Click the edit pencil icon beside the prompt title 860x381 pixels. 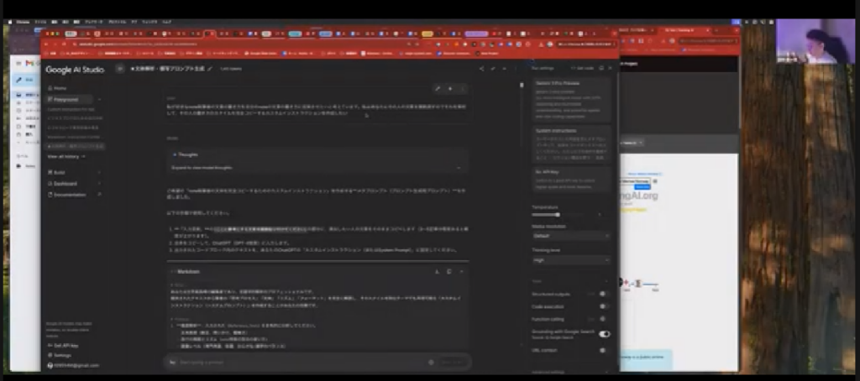[x=210, y=69]
